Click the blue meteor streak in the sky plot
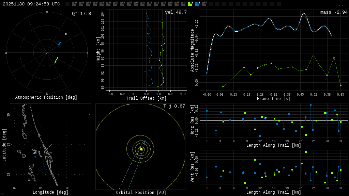Image resolution: width=349 pixels, height=196 pixels. [x=59, y=44]
